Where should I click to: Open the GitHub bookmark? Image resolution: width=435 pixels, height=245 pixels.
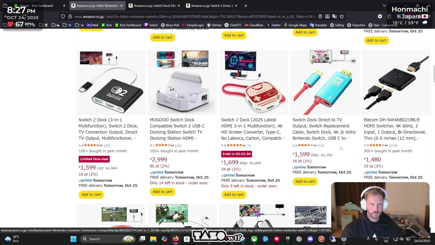point(214,25)
